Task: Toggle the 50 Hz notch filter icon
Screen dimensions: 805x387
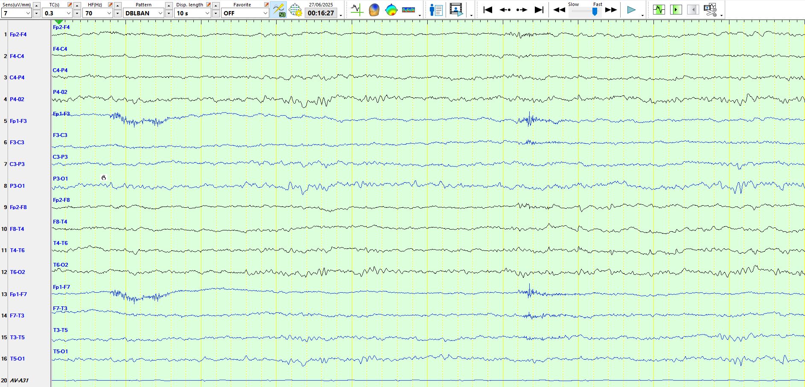Action: coord(278,10)
